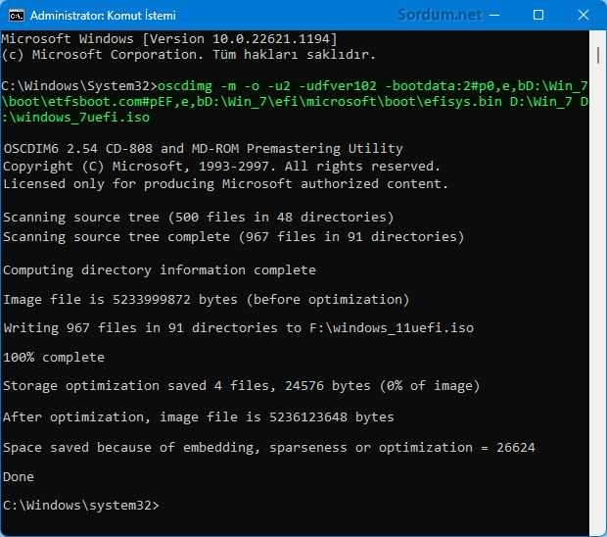Click the 'Space saved because of embedding' line
The image size is (607, 537).
click(x=269, y=448)
